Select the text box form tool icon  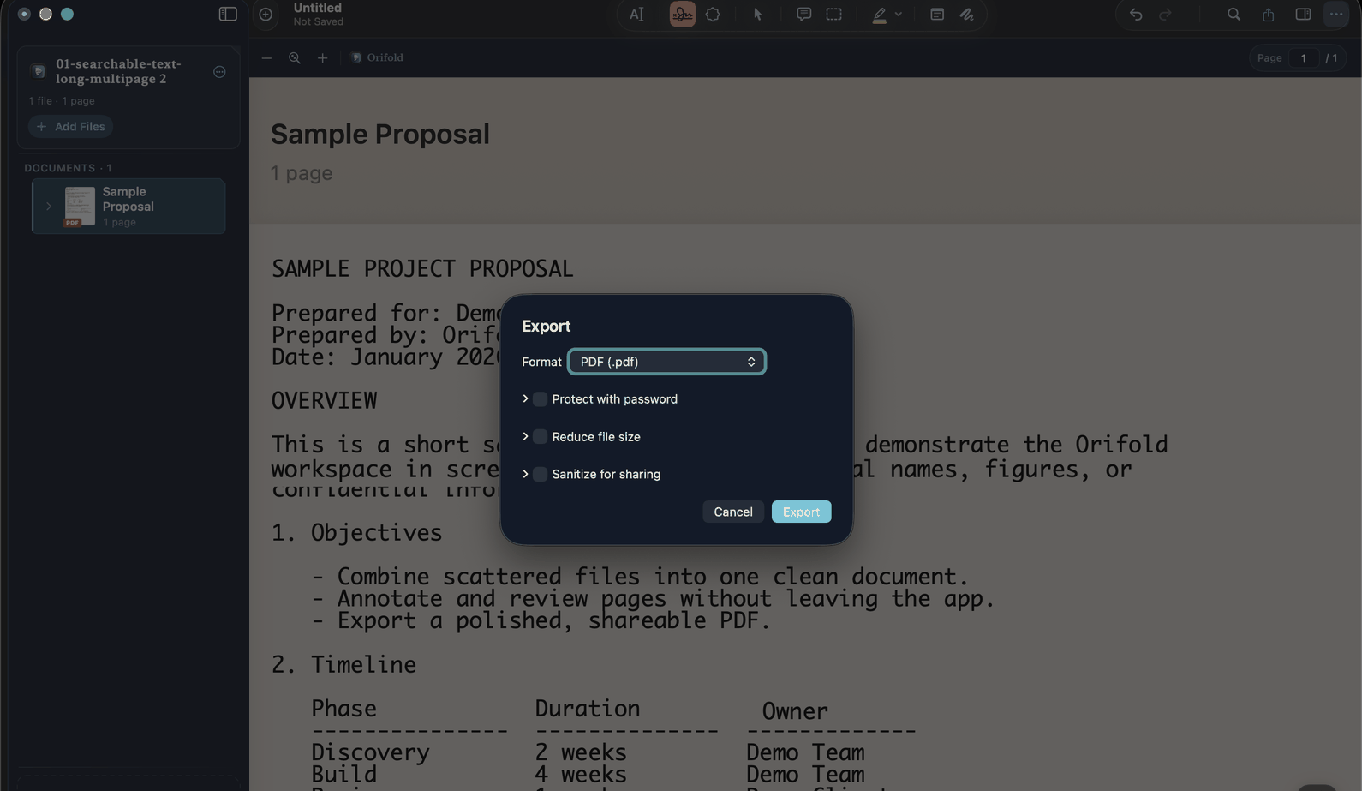pyautogui.click(x=937, y=15)
